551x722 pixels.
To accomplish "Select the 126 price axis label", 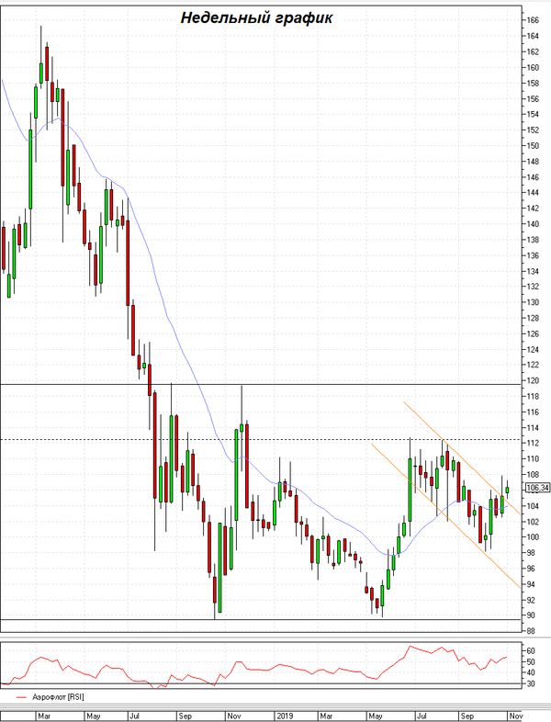I will 533,333.
